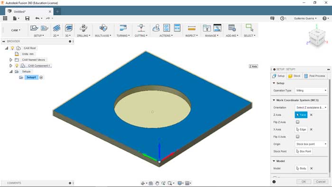Click the Orbit icon in navigation bar
332x187 pixels.
143,183
